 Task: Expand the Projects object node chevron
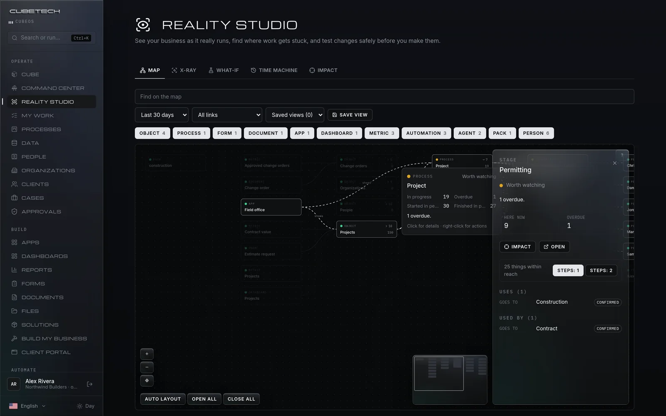point(389,226)
